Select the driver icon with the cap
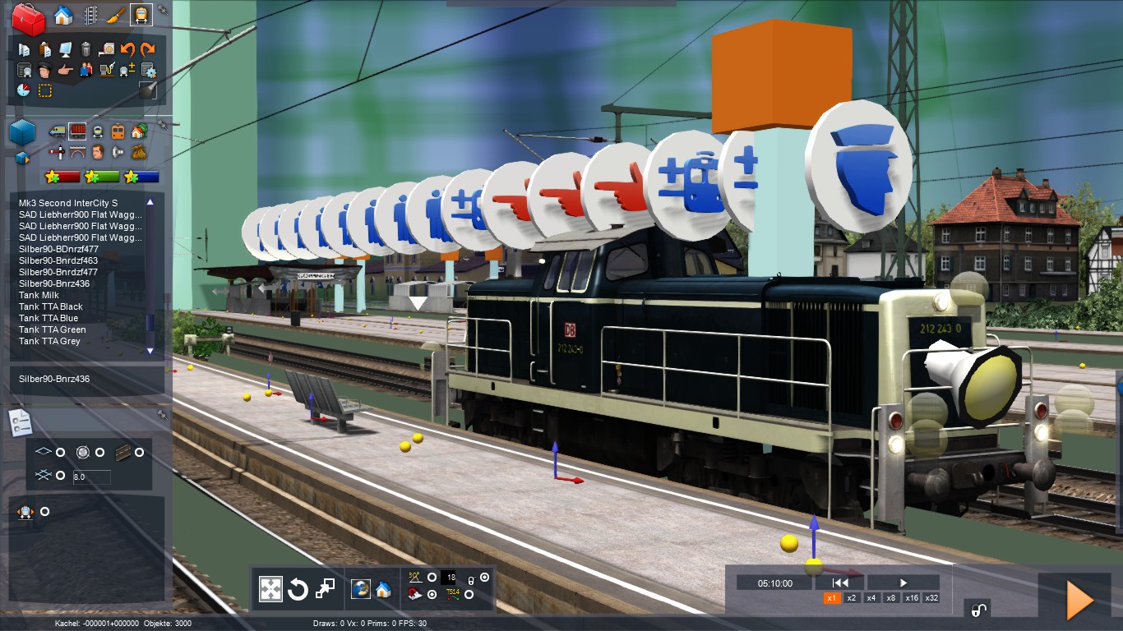The image size is (1123, 631). [44, 70]
